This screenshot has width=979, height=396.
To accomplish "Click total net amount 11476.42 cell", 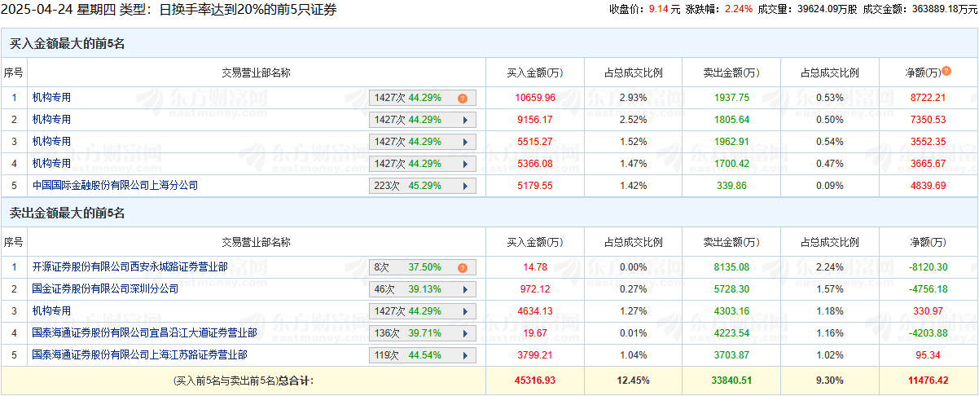I will tap(928, 381).
